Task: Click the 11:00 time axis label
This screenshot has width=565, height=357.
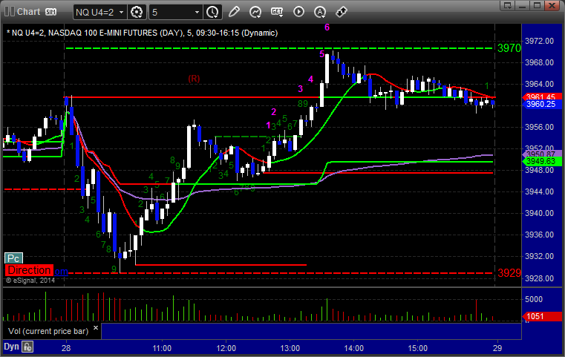Action: point(162,348)
